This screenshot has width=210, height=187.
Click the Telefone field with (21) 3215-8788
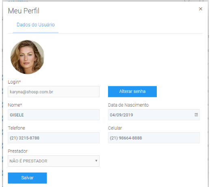pos(54,138)
